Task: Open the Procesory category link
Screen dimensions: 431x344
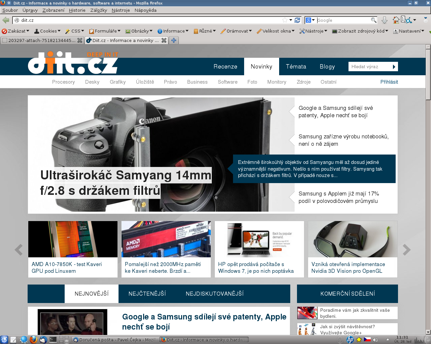Action: click(x=63, y=82)
